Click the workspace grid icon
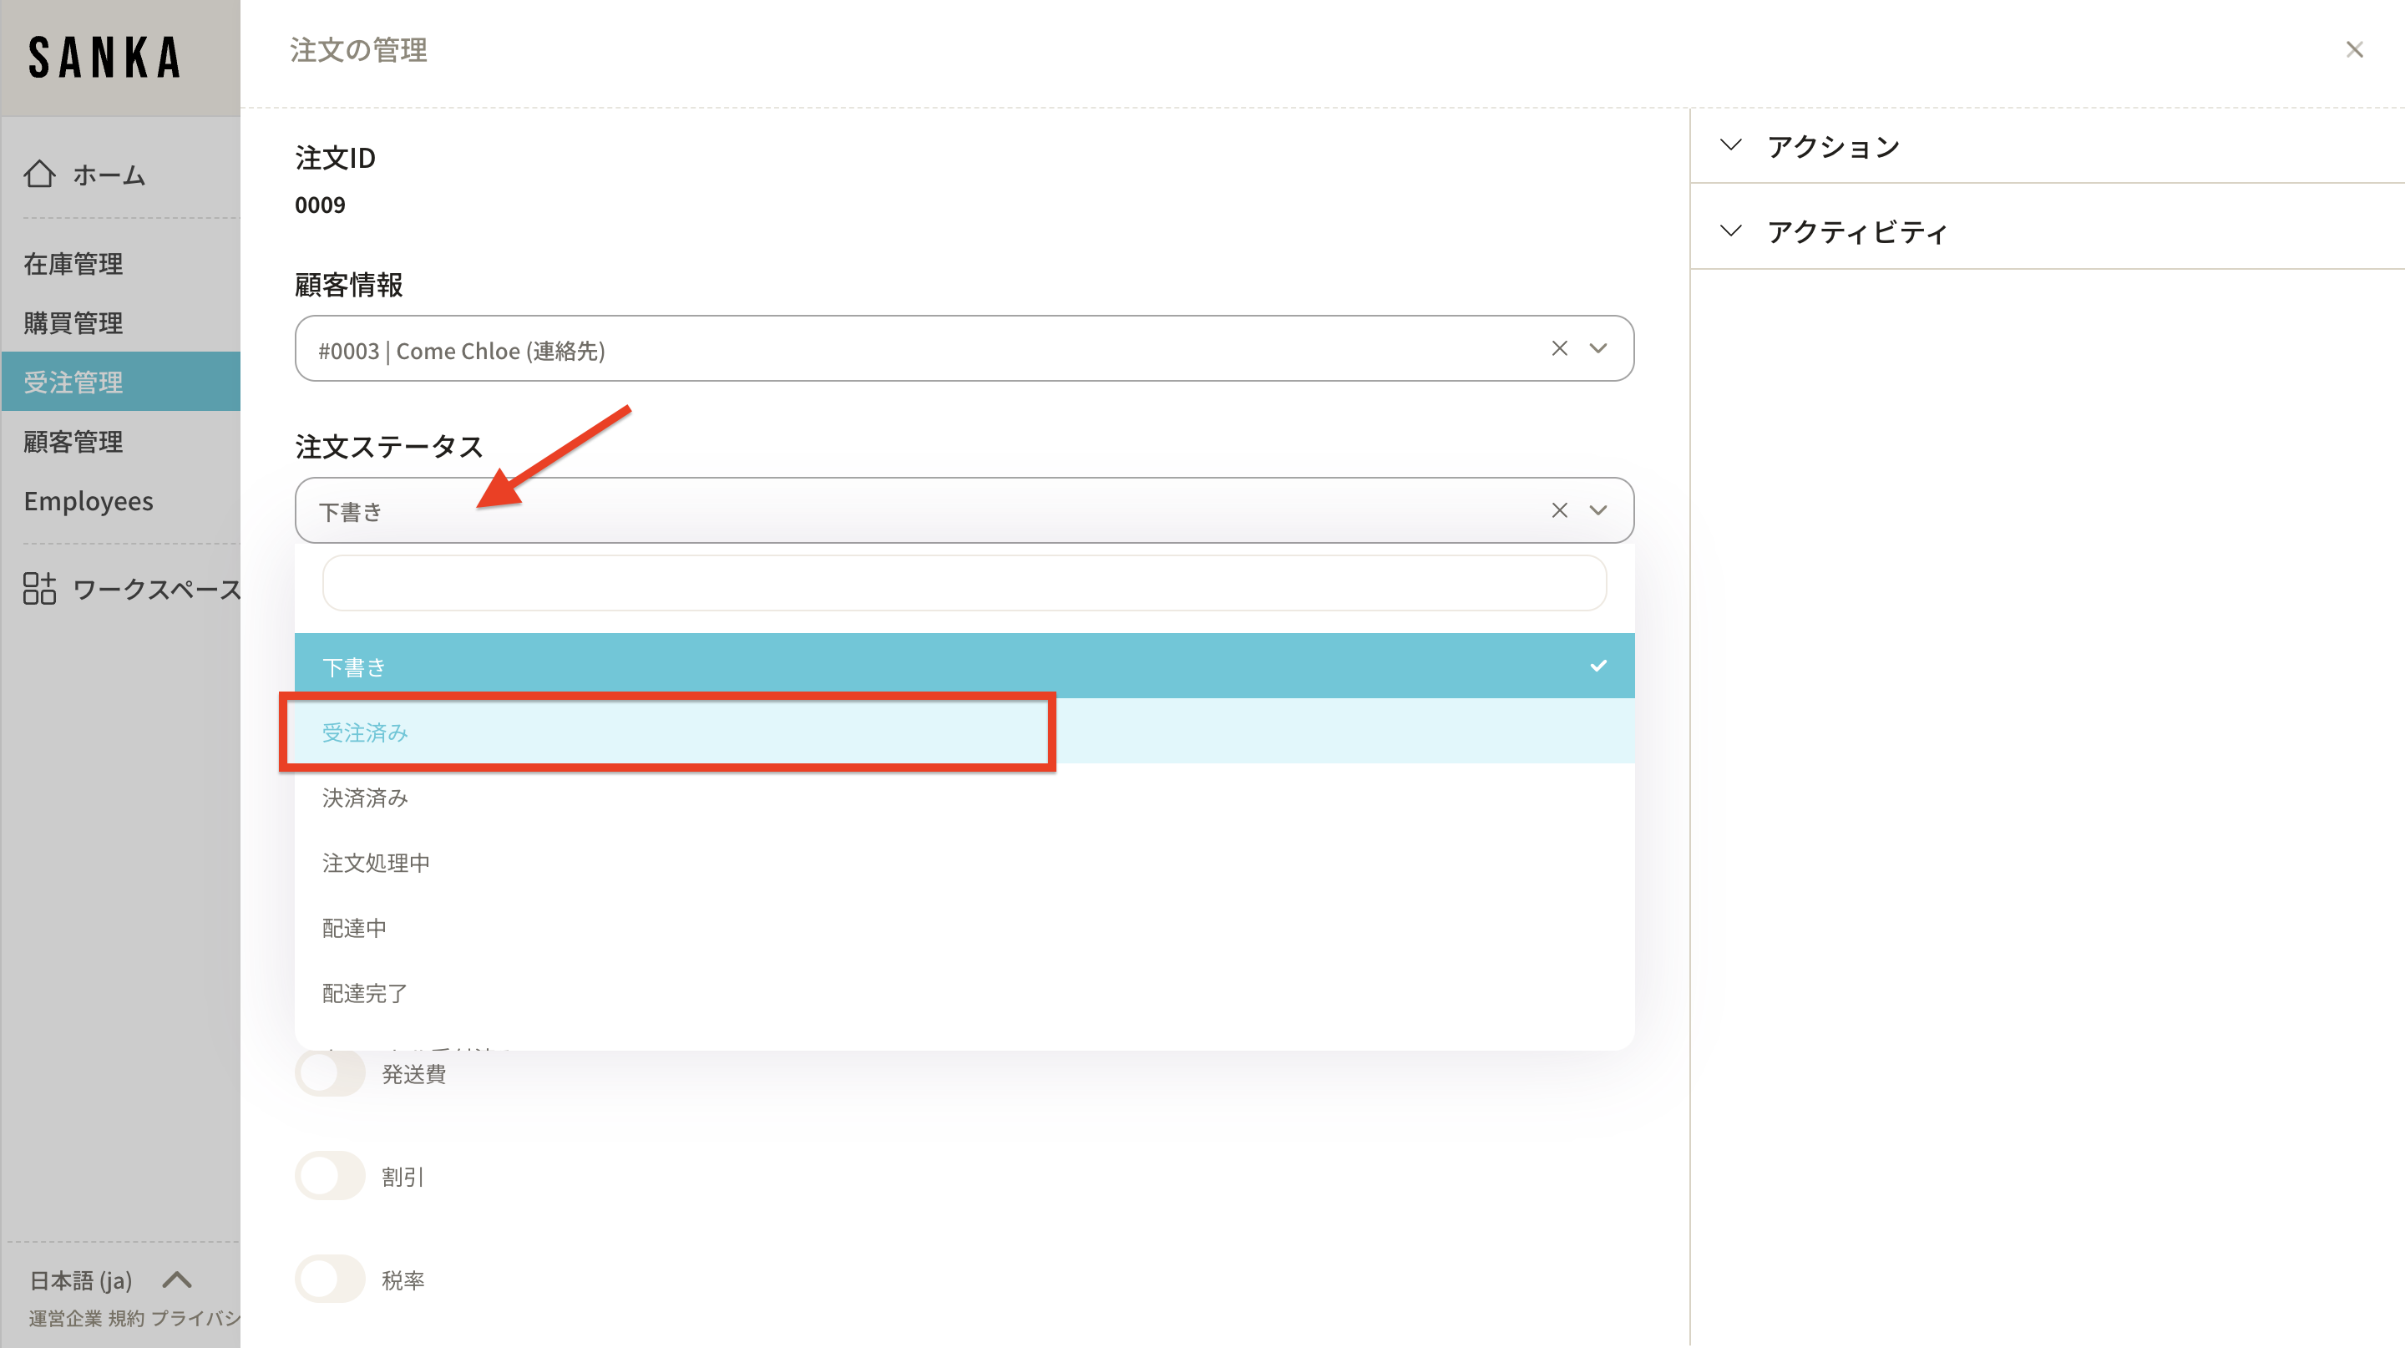The image size is (2405, 1348). coord(39,588)
